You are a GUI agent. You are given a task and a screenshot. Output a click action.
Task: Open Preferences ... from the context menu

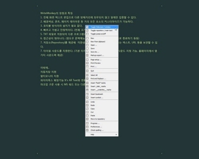click(102, 127)
